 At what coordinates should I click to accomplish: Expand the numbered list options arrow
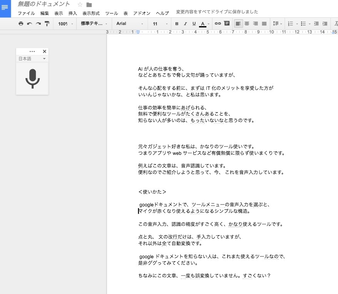coord(297,24)
